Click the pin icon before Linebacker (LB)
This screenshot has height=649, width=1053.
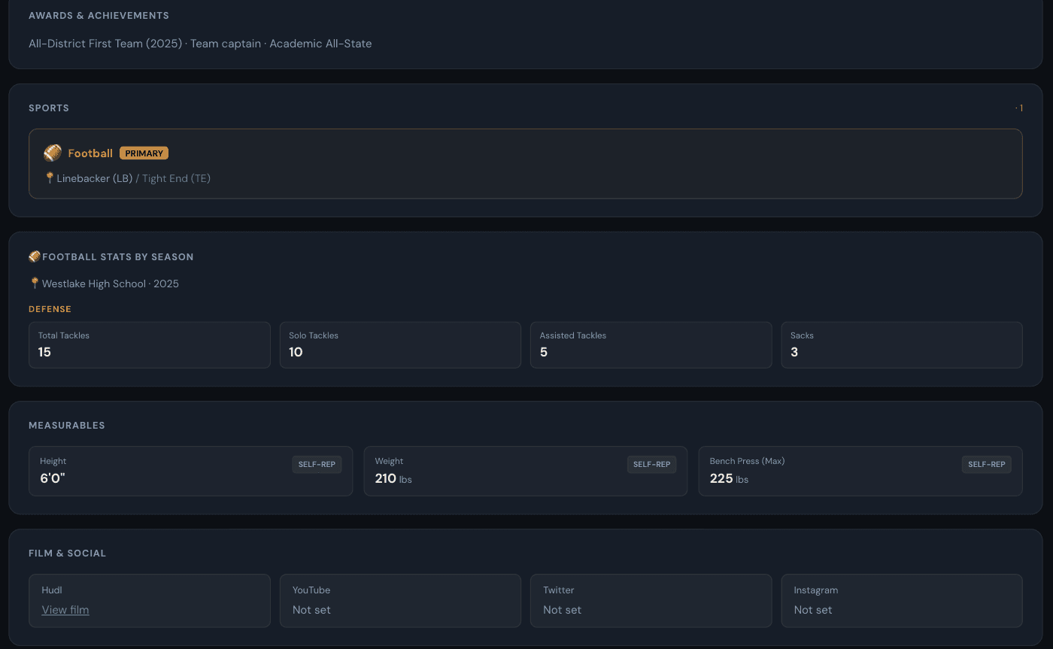pos(50,178)
